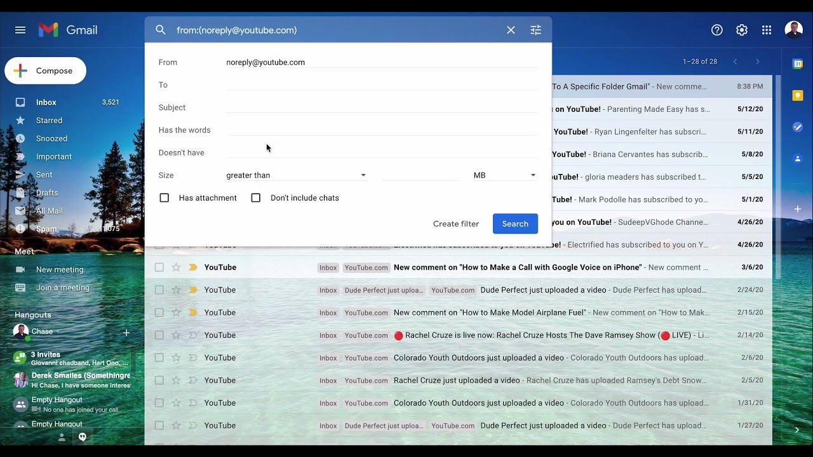
Task: Select checkbox for 2/6/20 Colorado Youth Outdoors email
Action: 159,358
